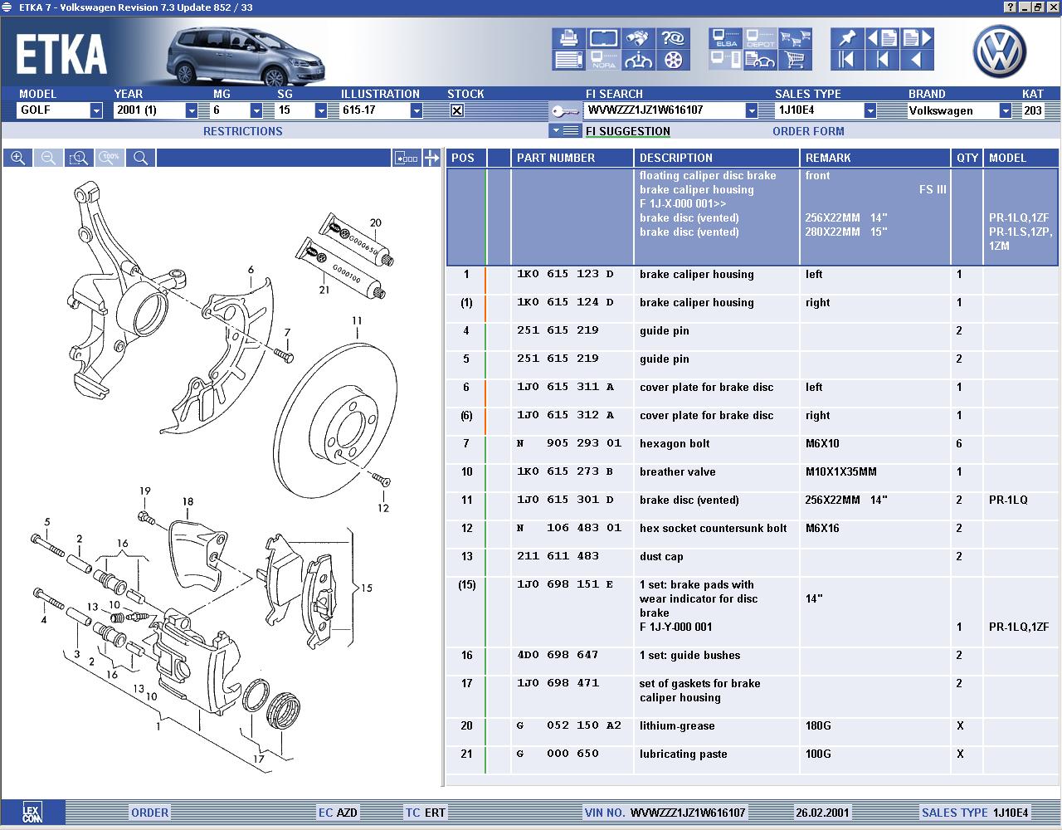Click the Volkswagen logo
Viewport: 1062px width, 830px height.
tap(999, 51)
